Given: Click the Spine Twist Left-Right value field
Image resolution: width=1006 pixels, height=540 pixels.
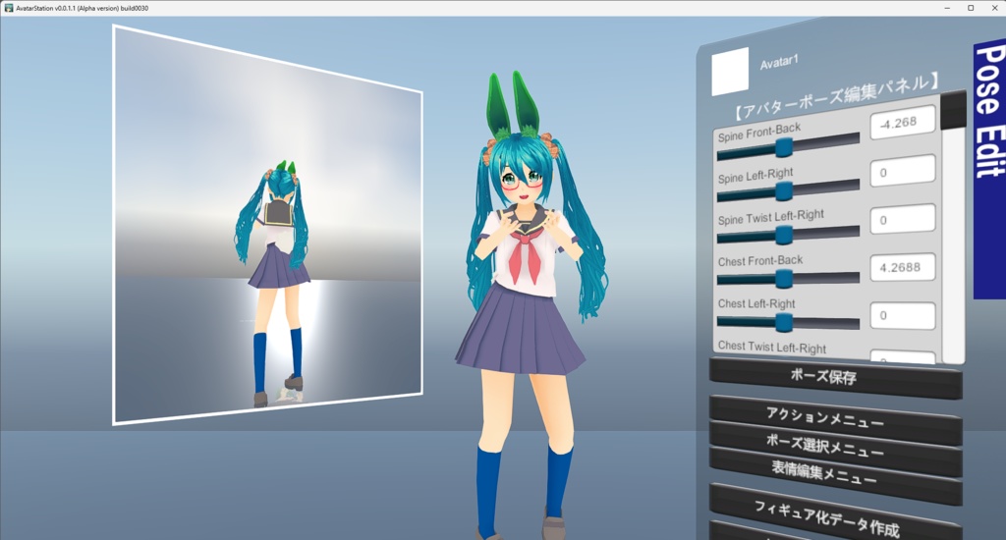Looking at the screenshot, I should (903, 219).
